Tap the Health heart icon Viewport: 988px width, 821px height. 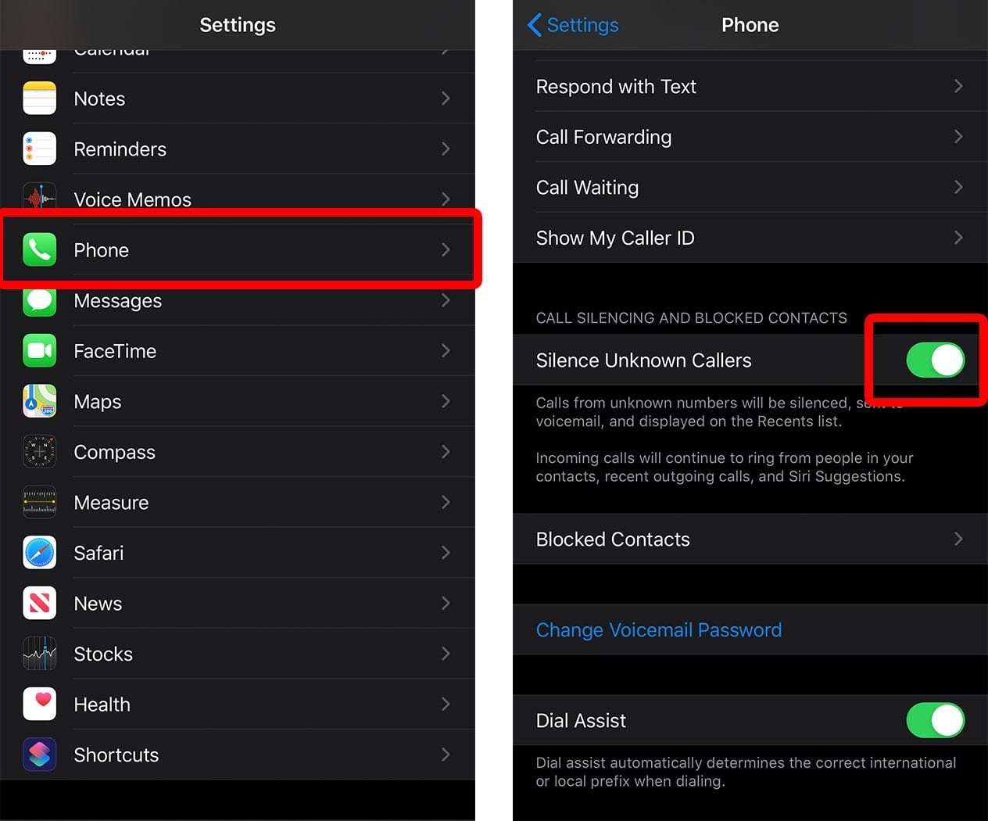click(x=39, y=704)
